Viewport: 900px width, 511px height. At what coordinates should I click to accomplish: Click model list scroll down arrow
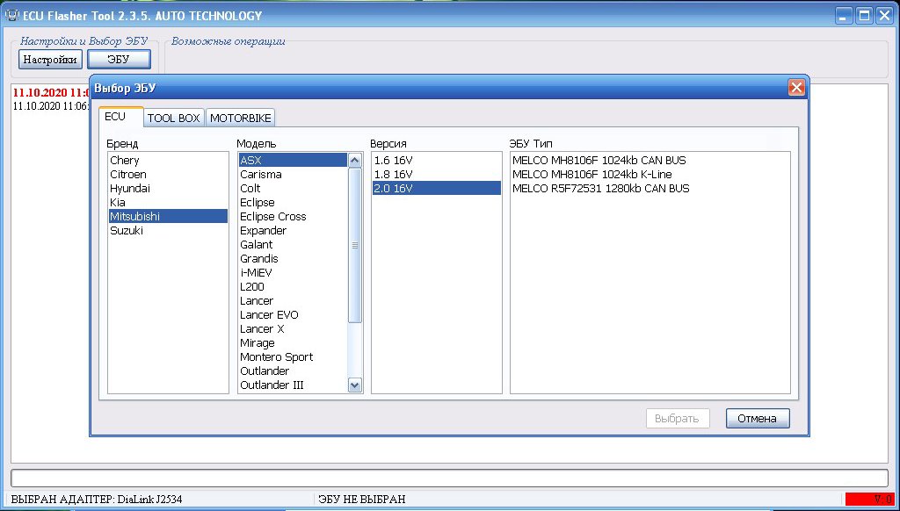[355, 385]
